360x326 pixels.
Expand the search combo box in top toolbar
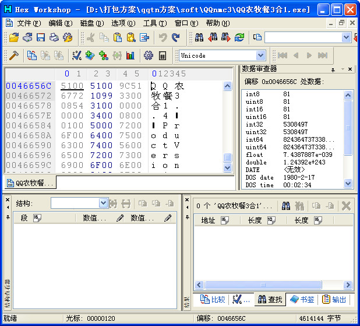pyautogui.click(x=345, y=37)
